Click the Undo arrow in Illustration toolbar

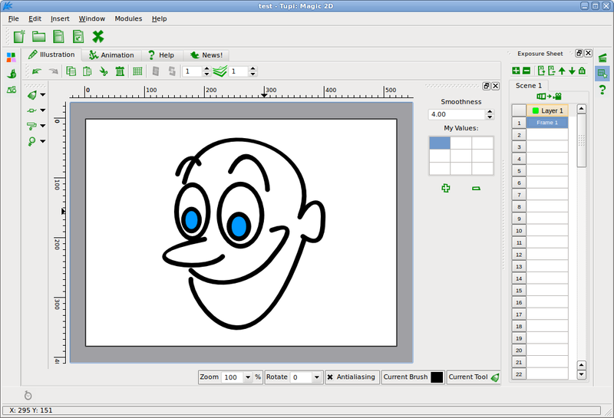click(37, 71)
